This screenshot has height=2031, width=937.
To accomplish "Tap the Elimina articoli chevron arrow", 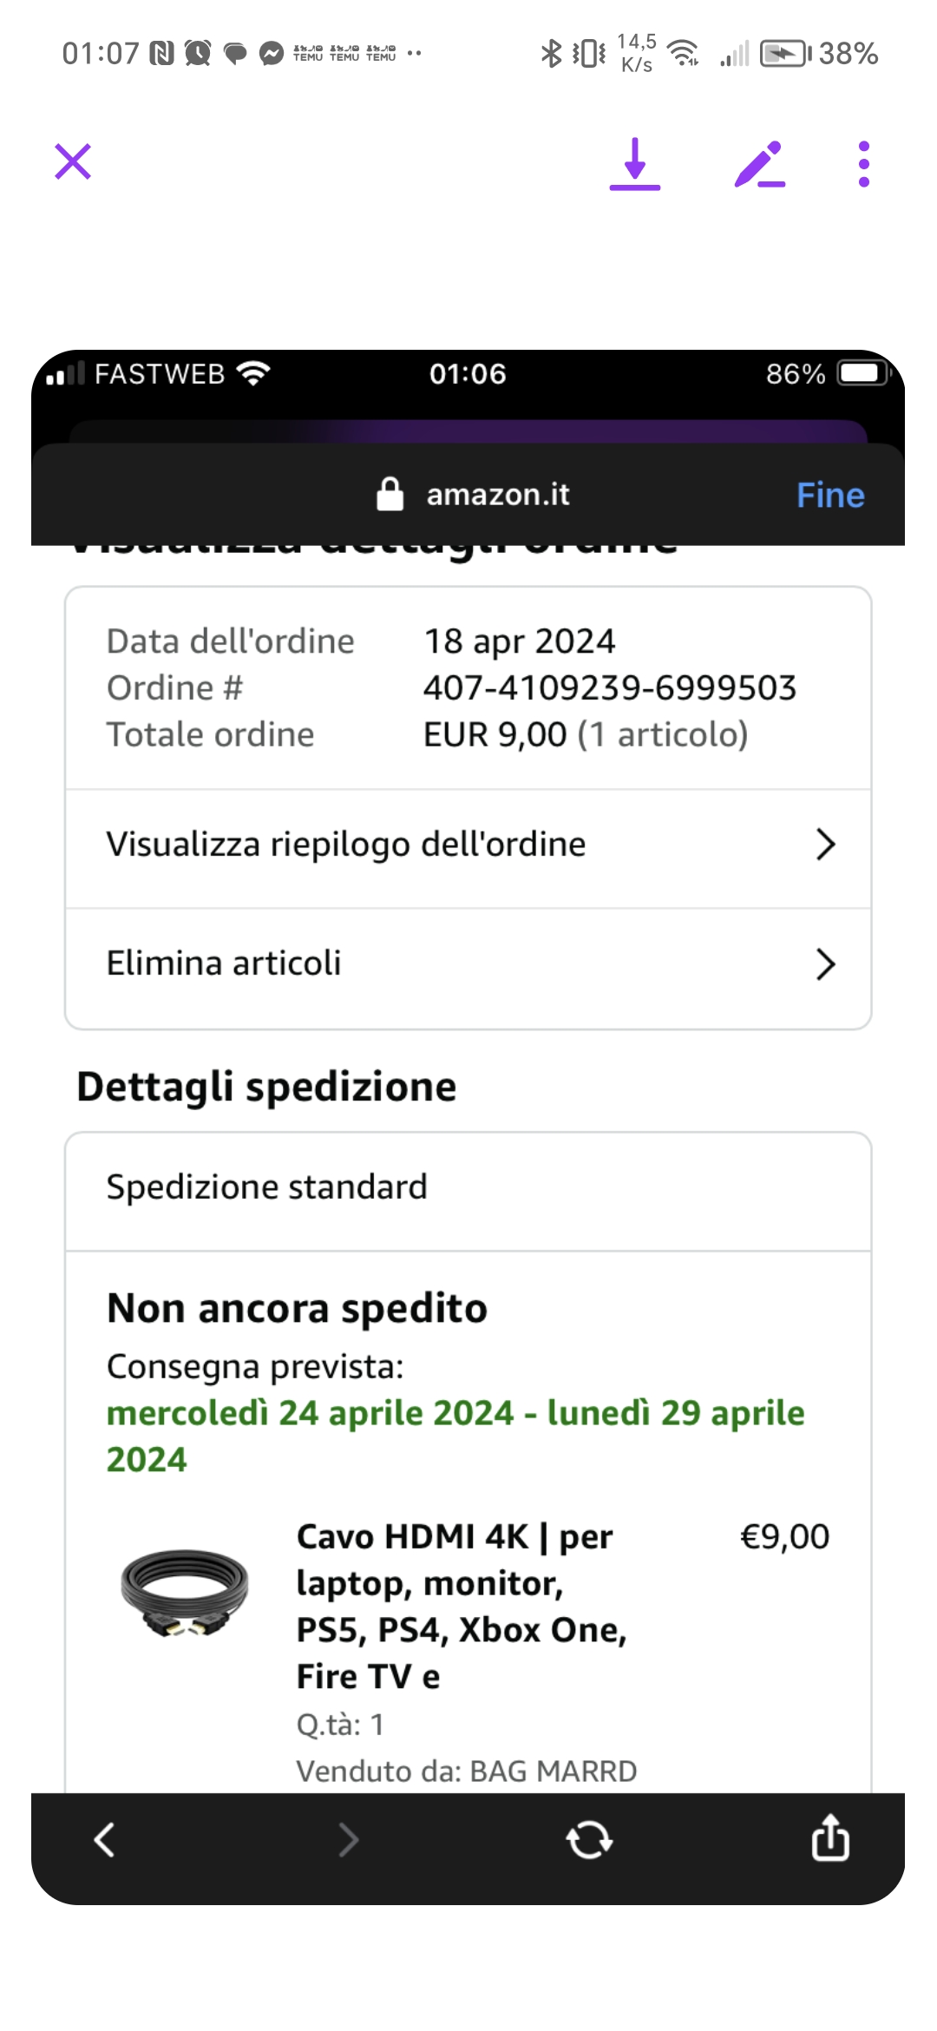I will pyautogui.click(x=825, y=964).
